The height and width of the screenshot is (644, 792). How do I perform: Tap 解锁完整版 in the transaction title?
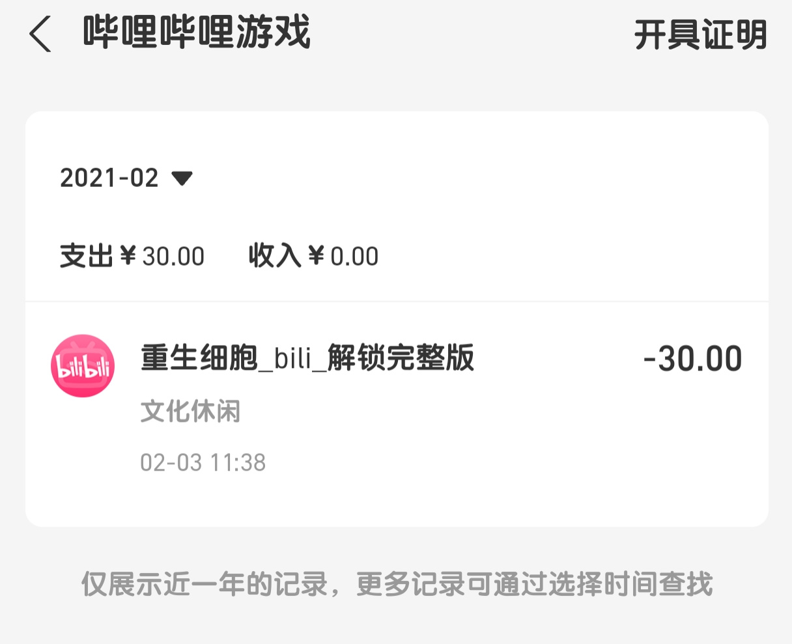401,358
